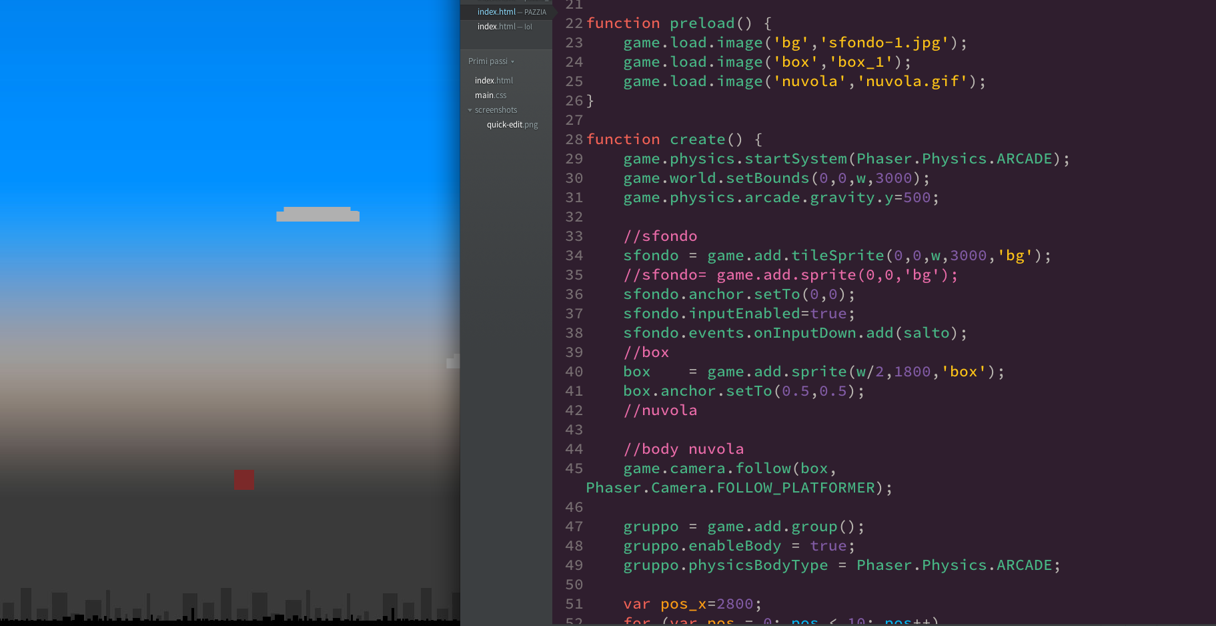Place cursor on 'function preload()' declaration
1216x626 pixels.
(669, 23)
